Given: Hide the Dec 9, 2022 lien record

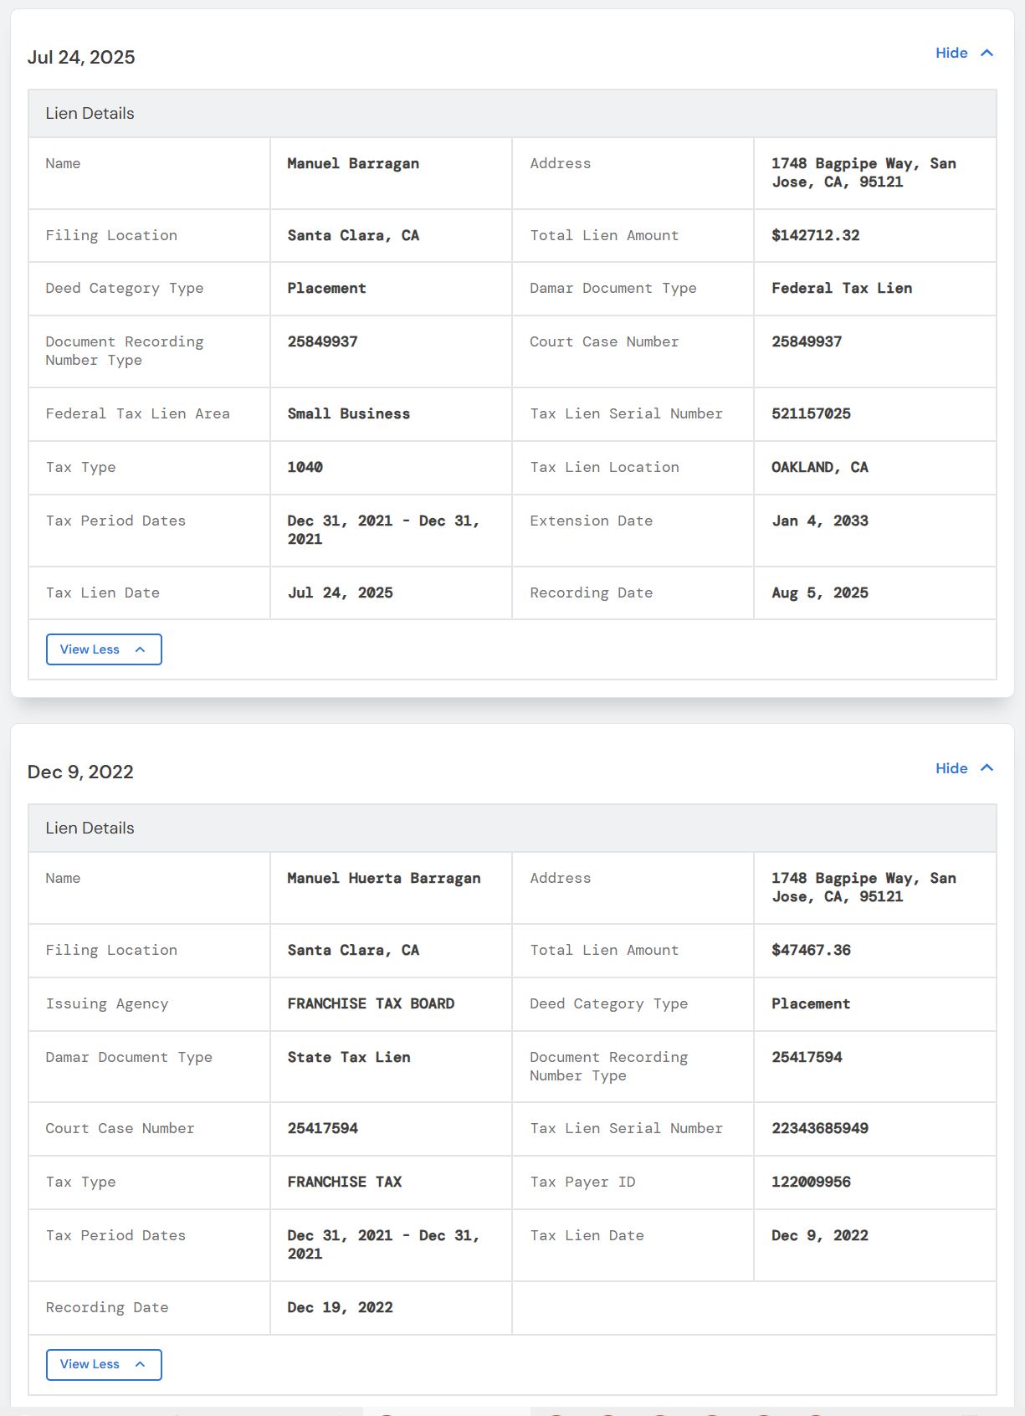Looking at the screenshot, I should coord(964,767).
